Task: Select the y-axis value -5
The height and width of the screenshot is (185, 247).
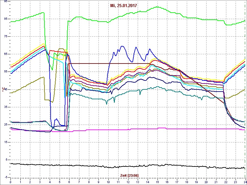Action: (x=5, y=177)
